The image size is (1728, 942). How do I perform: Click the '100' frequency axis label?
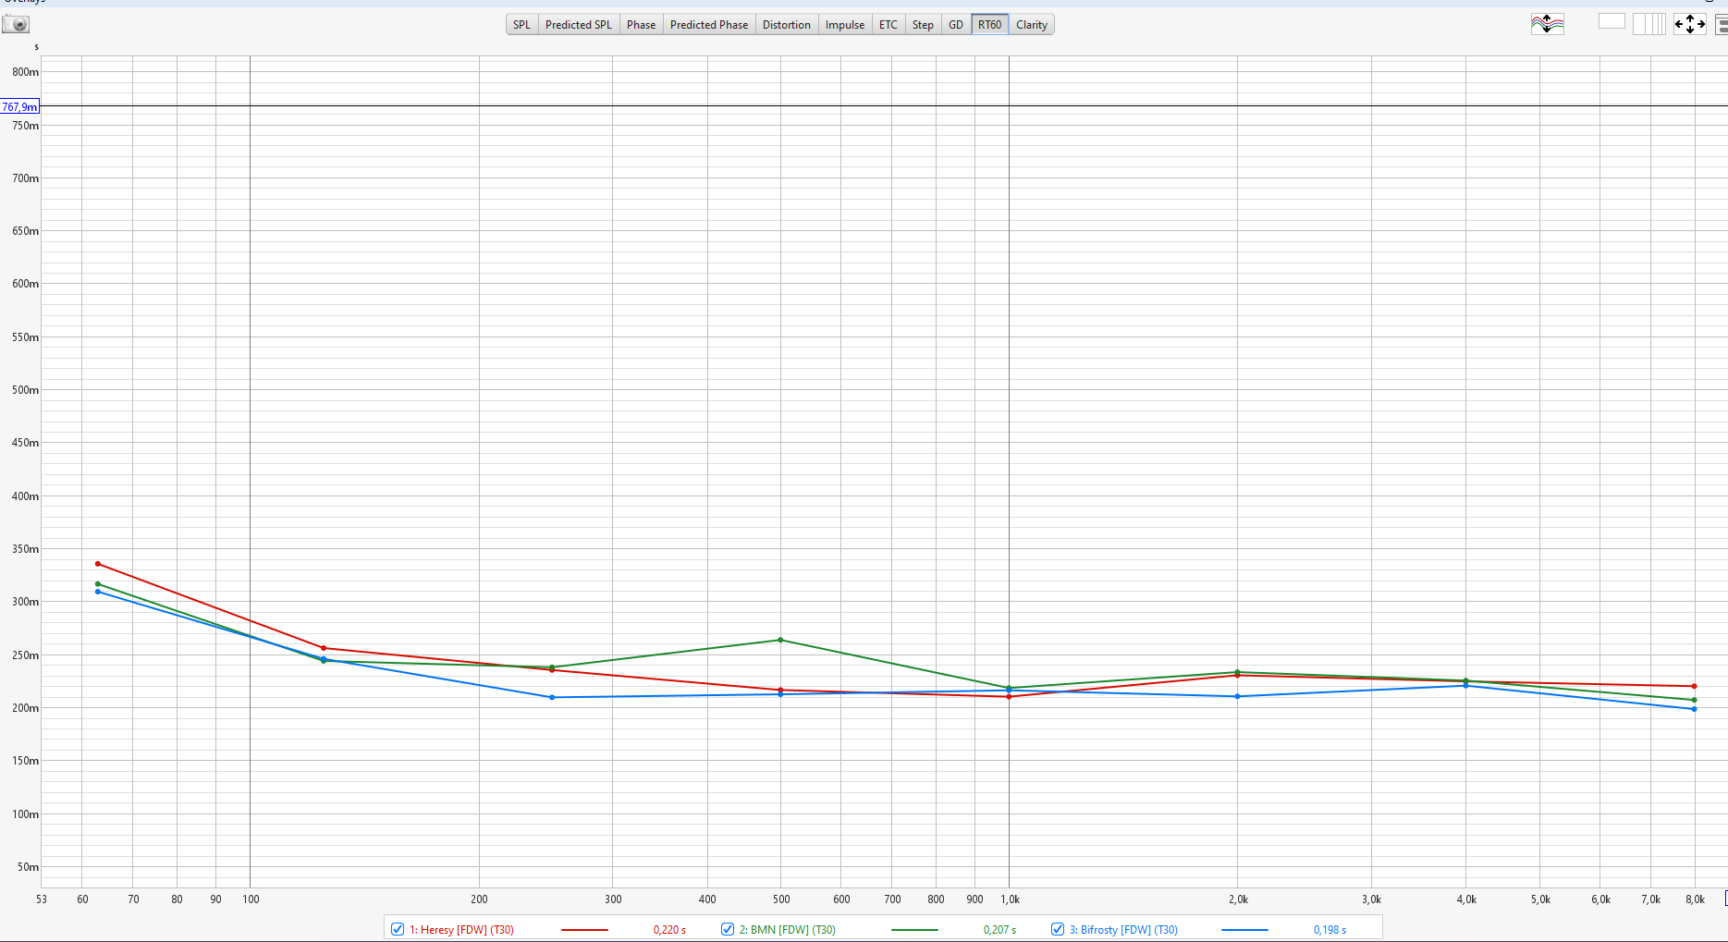[251, 899]
